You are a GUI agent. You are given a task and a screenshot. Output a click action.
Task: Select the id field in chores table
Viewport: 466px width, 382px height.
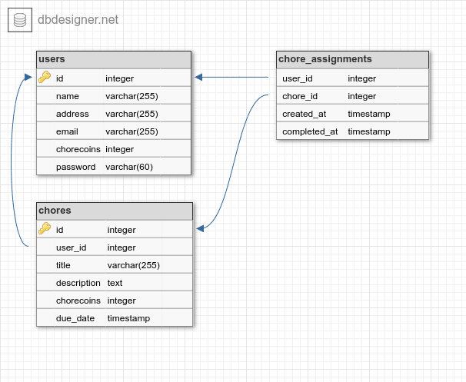click(x=115, y=230)
